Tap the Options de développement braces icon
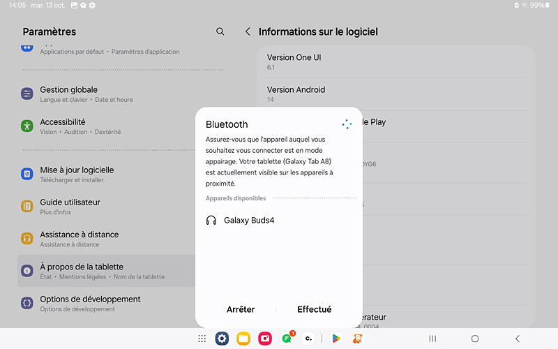The height and width of the screenshot is (349, 558). click(27, 303)
